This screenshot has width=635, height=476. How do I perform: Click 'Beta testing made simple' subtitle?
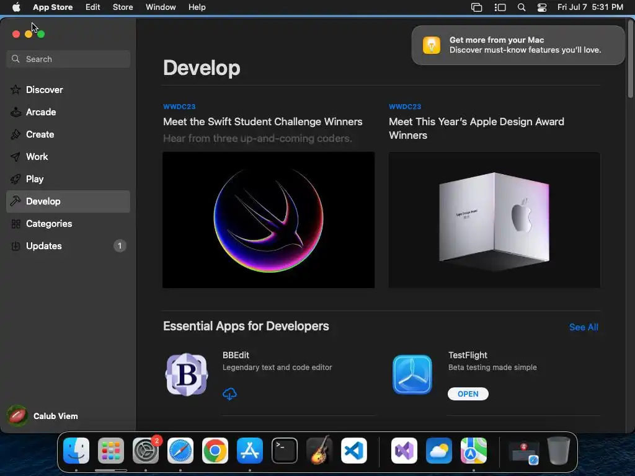tap(492, 367)
